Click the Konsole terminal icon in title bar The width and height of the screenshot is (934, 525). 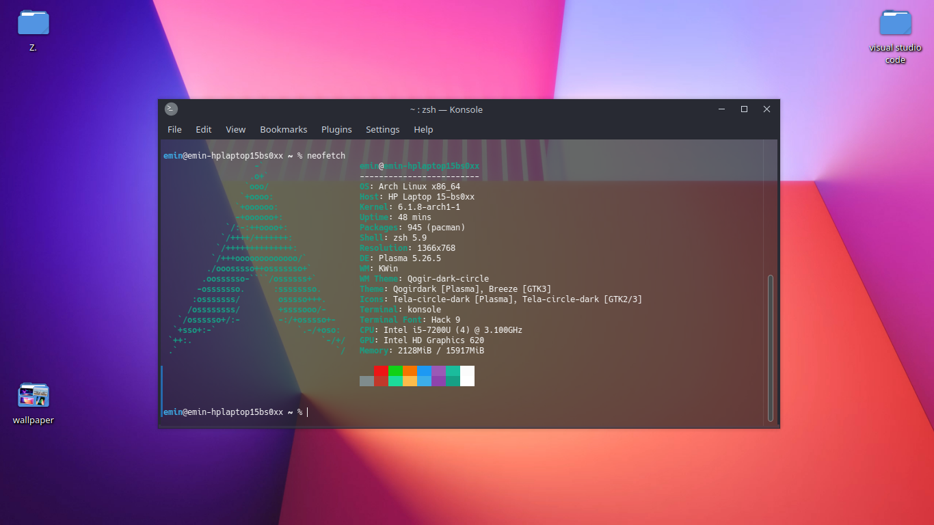[171, 109]
